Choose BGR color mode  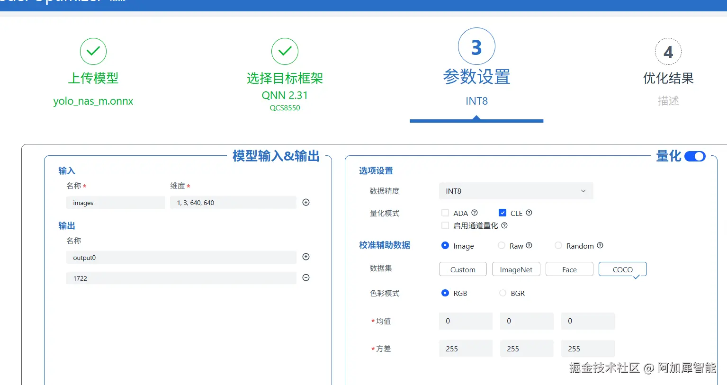point(503,293)
